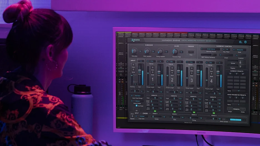
Task: Open the Harmony Source Scale Interval dropdown
Action: (211, 49)
